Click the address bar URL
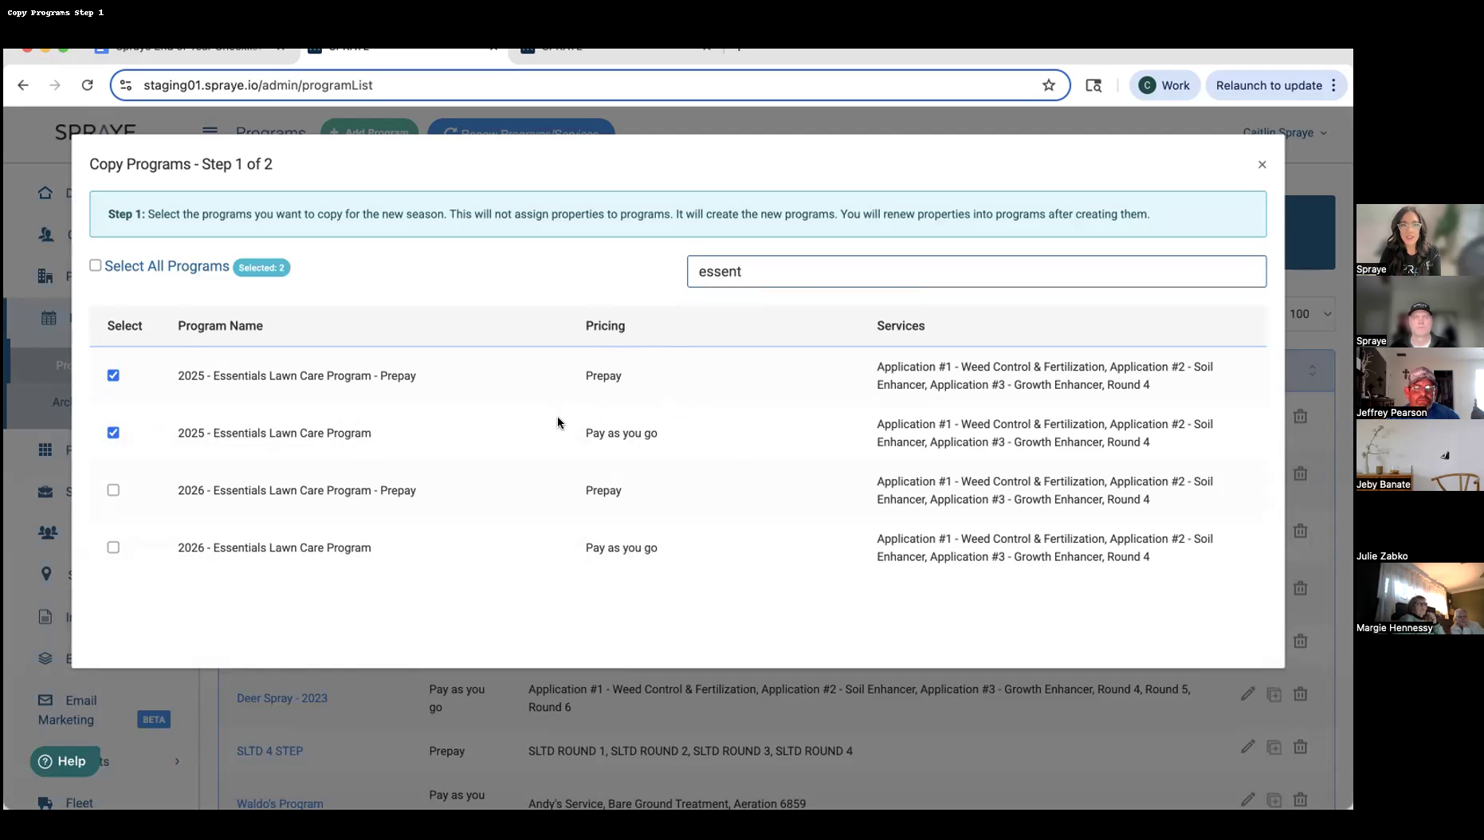Viewport: 1484px width, 840px height. coord(257,85)
